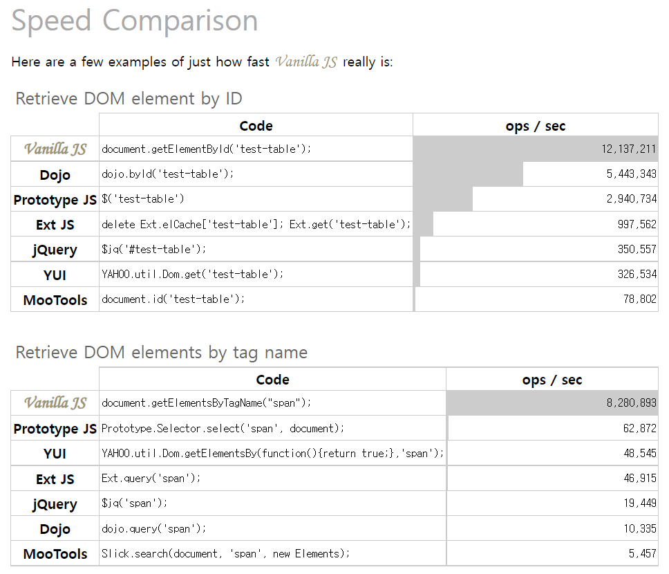Click the Ext JS label in the tag name table
Screen dimensions: 669x574
55,479
